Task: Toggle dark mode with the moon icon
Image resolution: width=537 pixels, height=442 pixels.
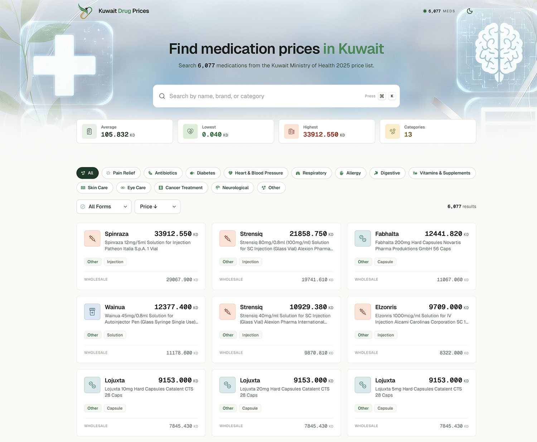Action: (469, 11)
